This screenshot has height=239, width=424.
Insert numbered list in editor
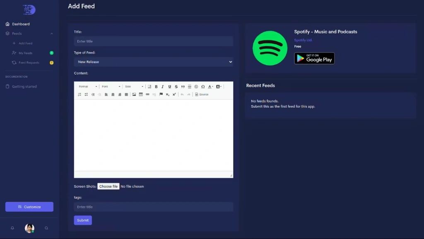(79, 94)
